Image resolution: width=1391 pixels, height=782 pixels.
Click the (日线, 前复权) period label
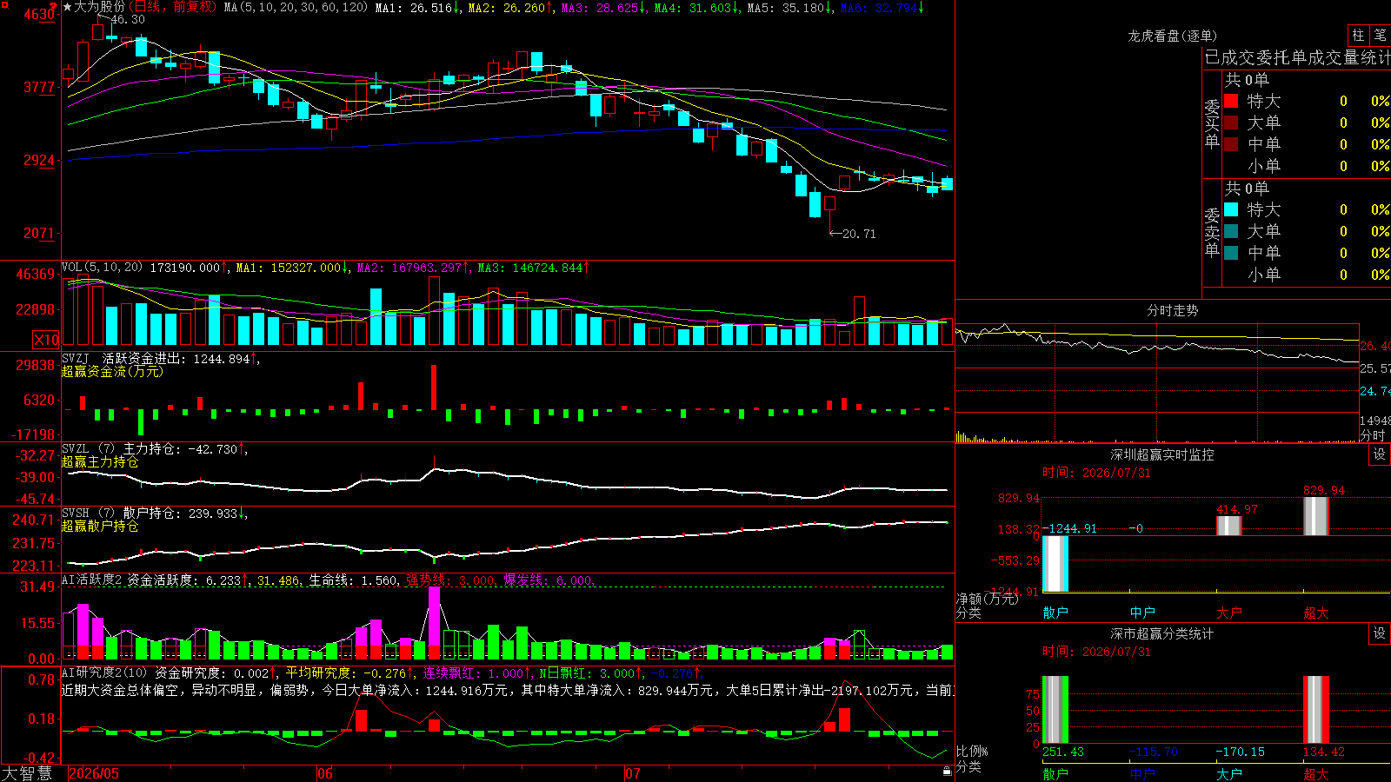[175, 7]
